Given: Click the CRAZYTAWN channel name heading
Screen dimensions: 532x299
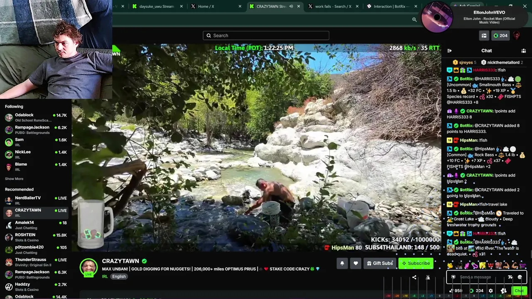Looking at the screenshot, I should (121, 261).
